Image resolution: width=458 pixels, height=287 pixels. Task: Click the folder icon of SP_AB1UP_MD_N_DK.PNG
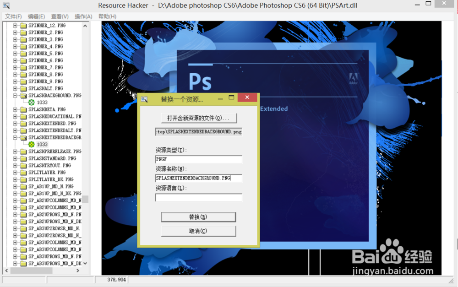click(23, 194)
